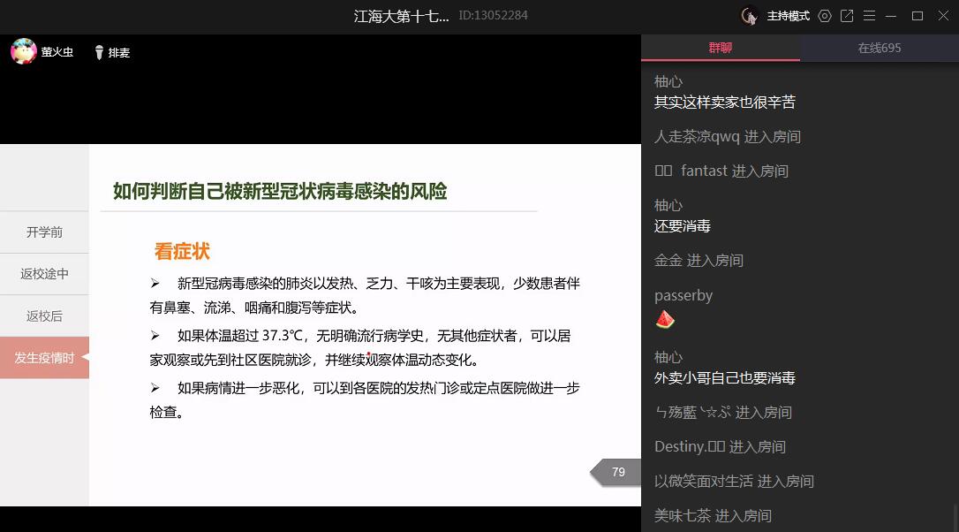Click the 主持模式 label
This screenshot has height=532, width=959.
point(788,16)
